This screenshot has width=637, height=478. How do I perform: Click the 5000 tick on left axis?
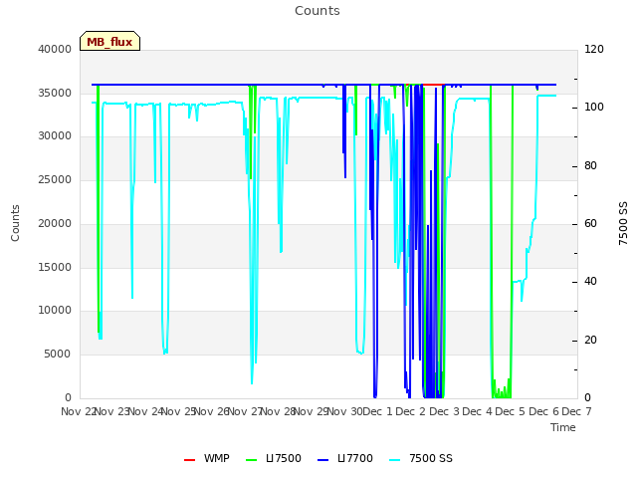click(58, 355)
